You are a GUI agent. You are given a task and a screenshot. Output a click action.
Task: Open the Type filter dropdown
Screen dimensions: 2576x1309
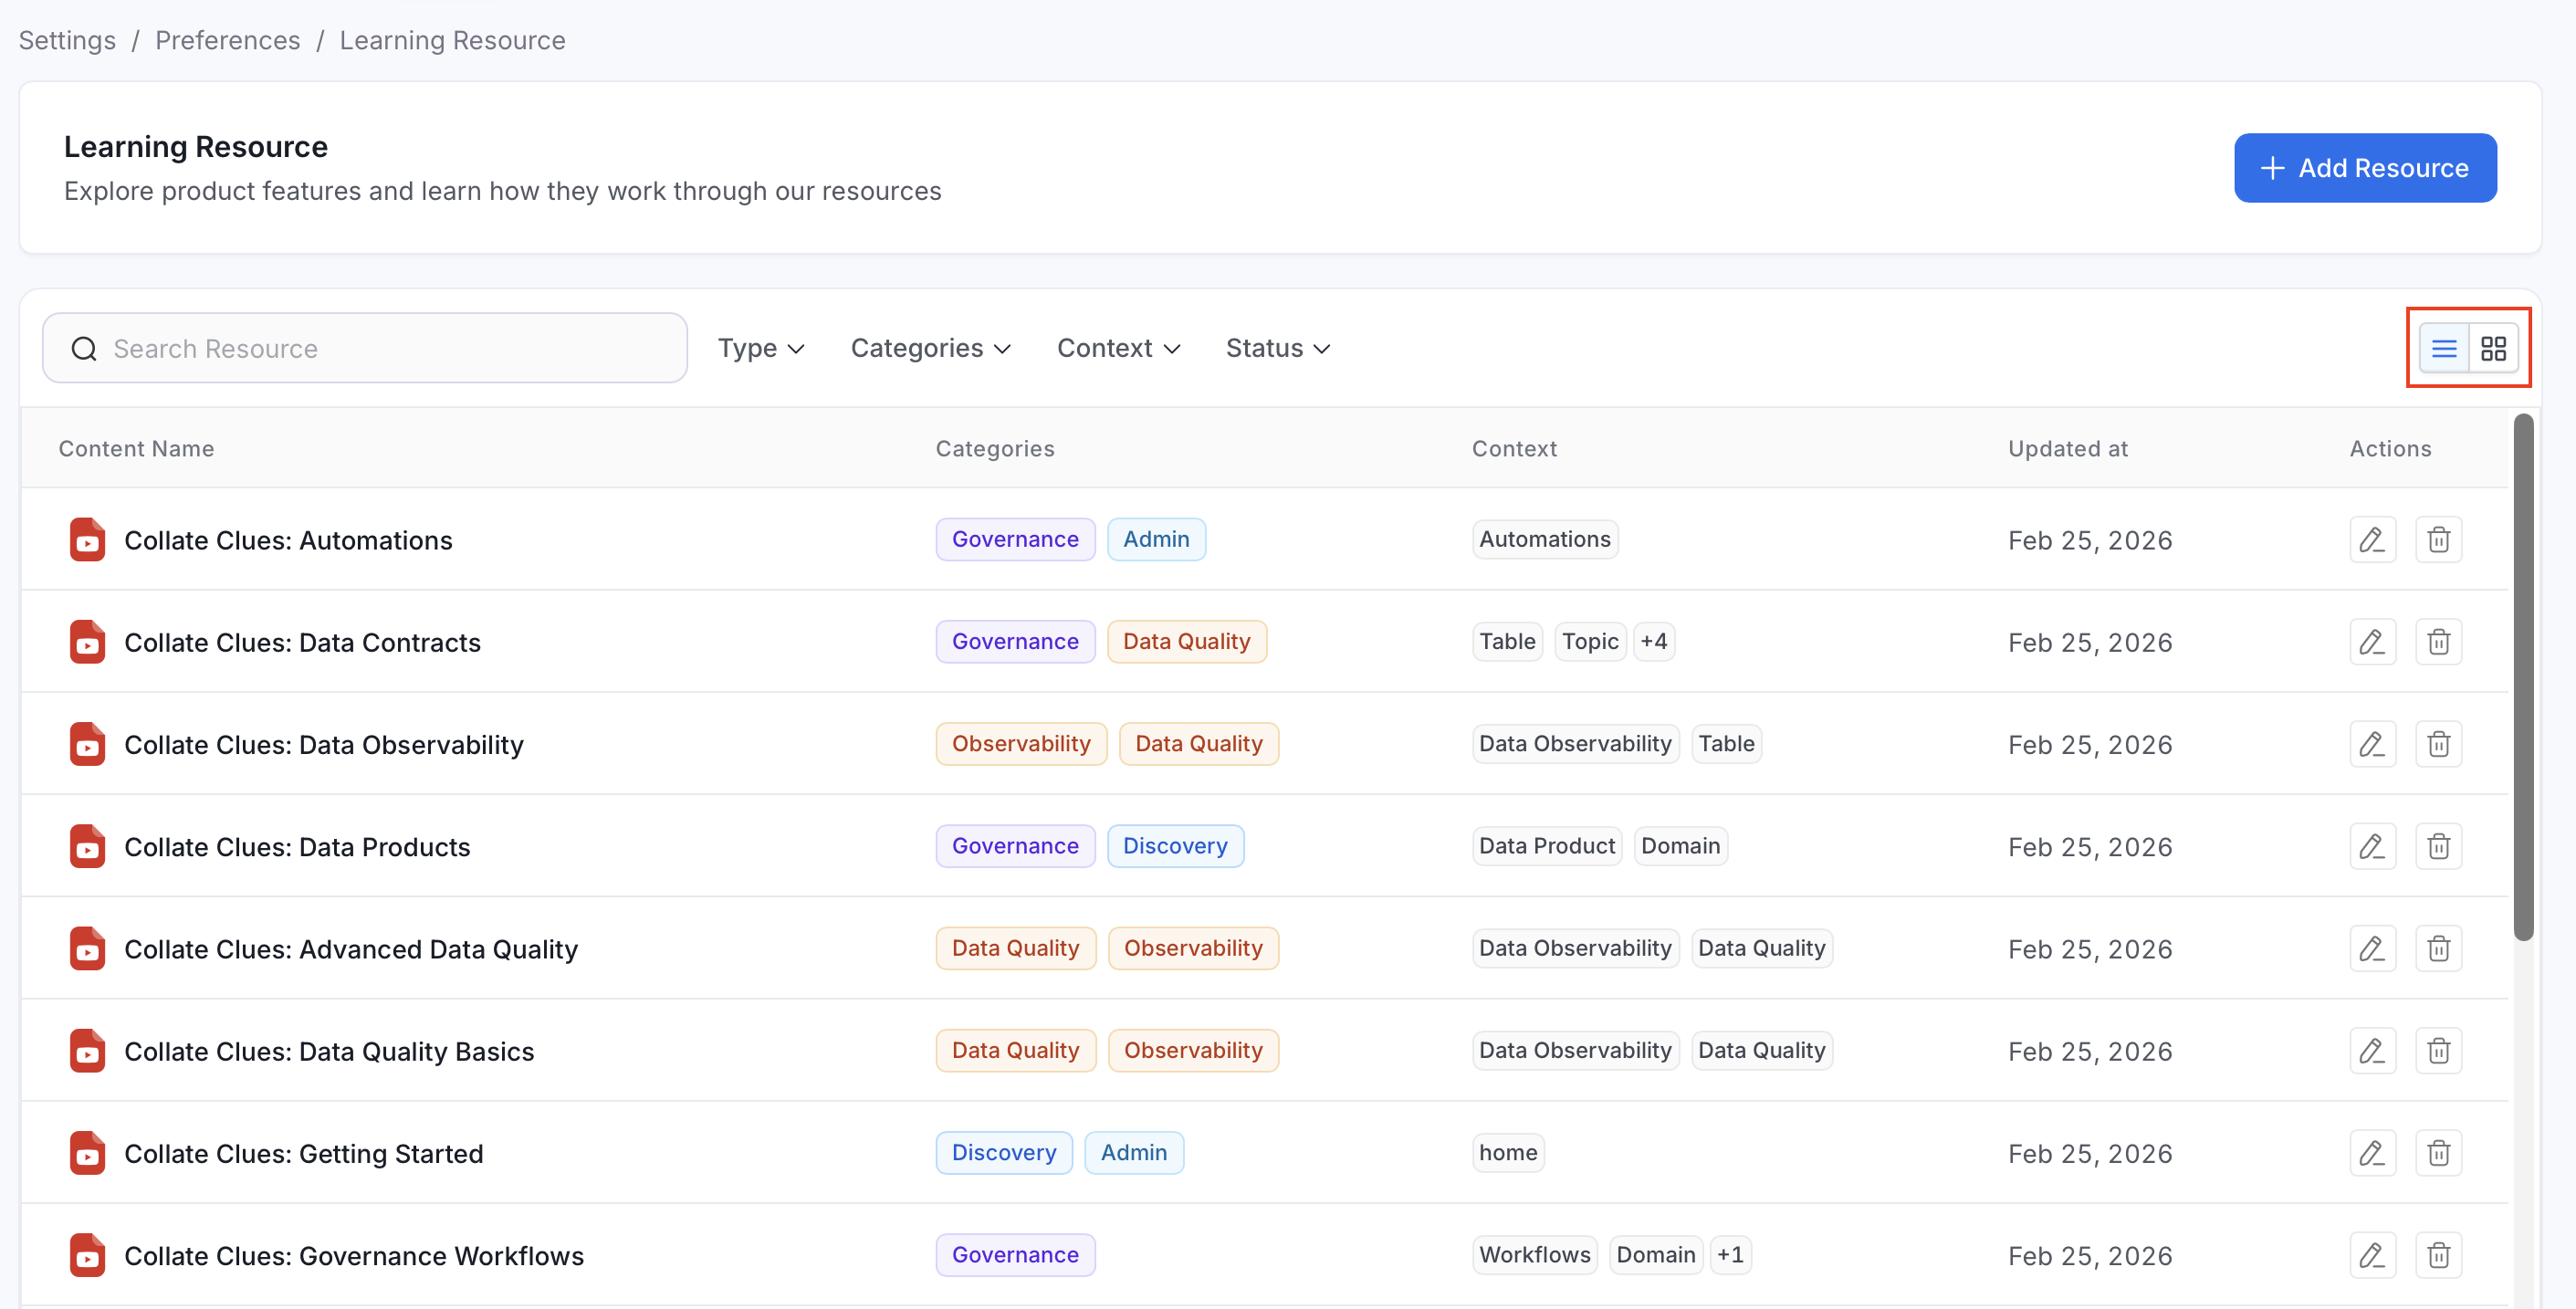point(761,348)
